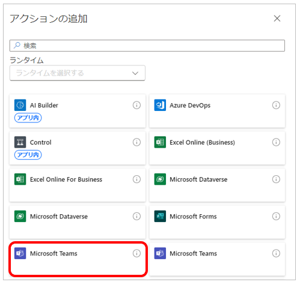
Task: Show info for Azure DevOps
Action: (x=276, y=105)
